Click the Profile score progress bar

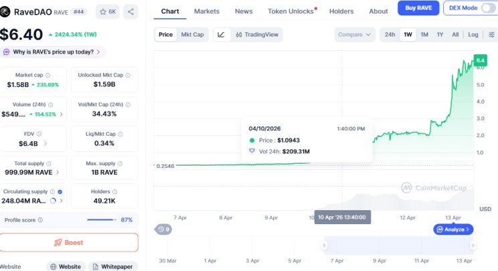coord(102,219)
